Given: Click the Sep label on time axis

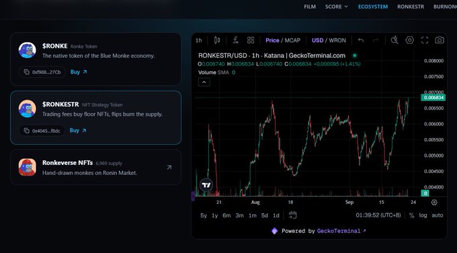Looking at the screenshot, I should pyautogui.click(x=349, y=203).
